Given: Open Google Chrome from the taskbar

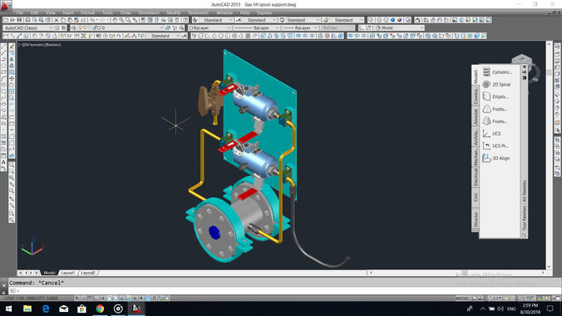Looking at the screenshot, I should 100,309.
